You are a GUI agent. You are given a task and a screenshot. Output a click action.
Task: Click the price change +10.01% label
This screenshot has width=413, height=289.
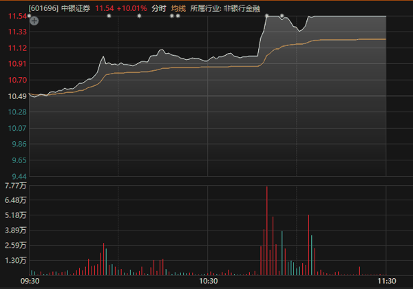coord(131,8)
